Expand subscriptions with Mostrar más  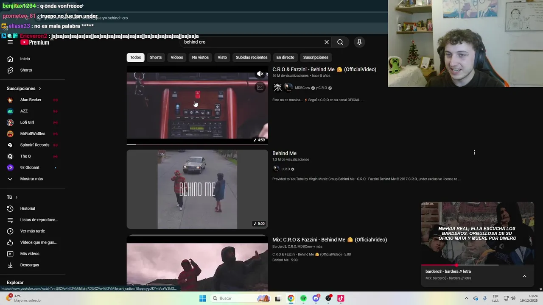coord(33,179)
